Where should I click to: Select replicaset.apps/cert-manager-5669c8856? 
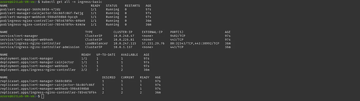coord(36,81)
